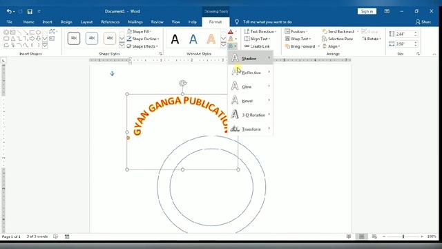
Task: Switch to the References ribbon tab
Action: pos(110,21)
